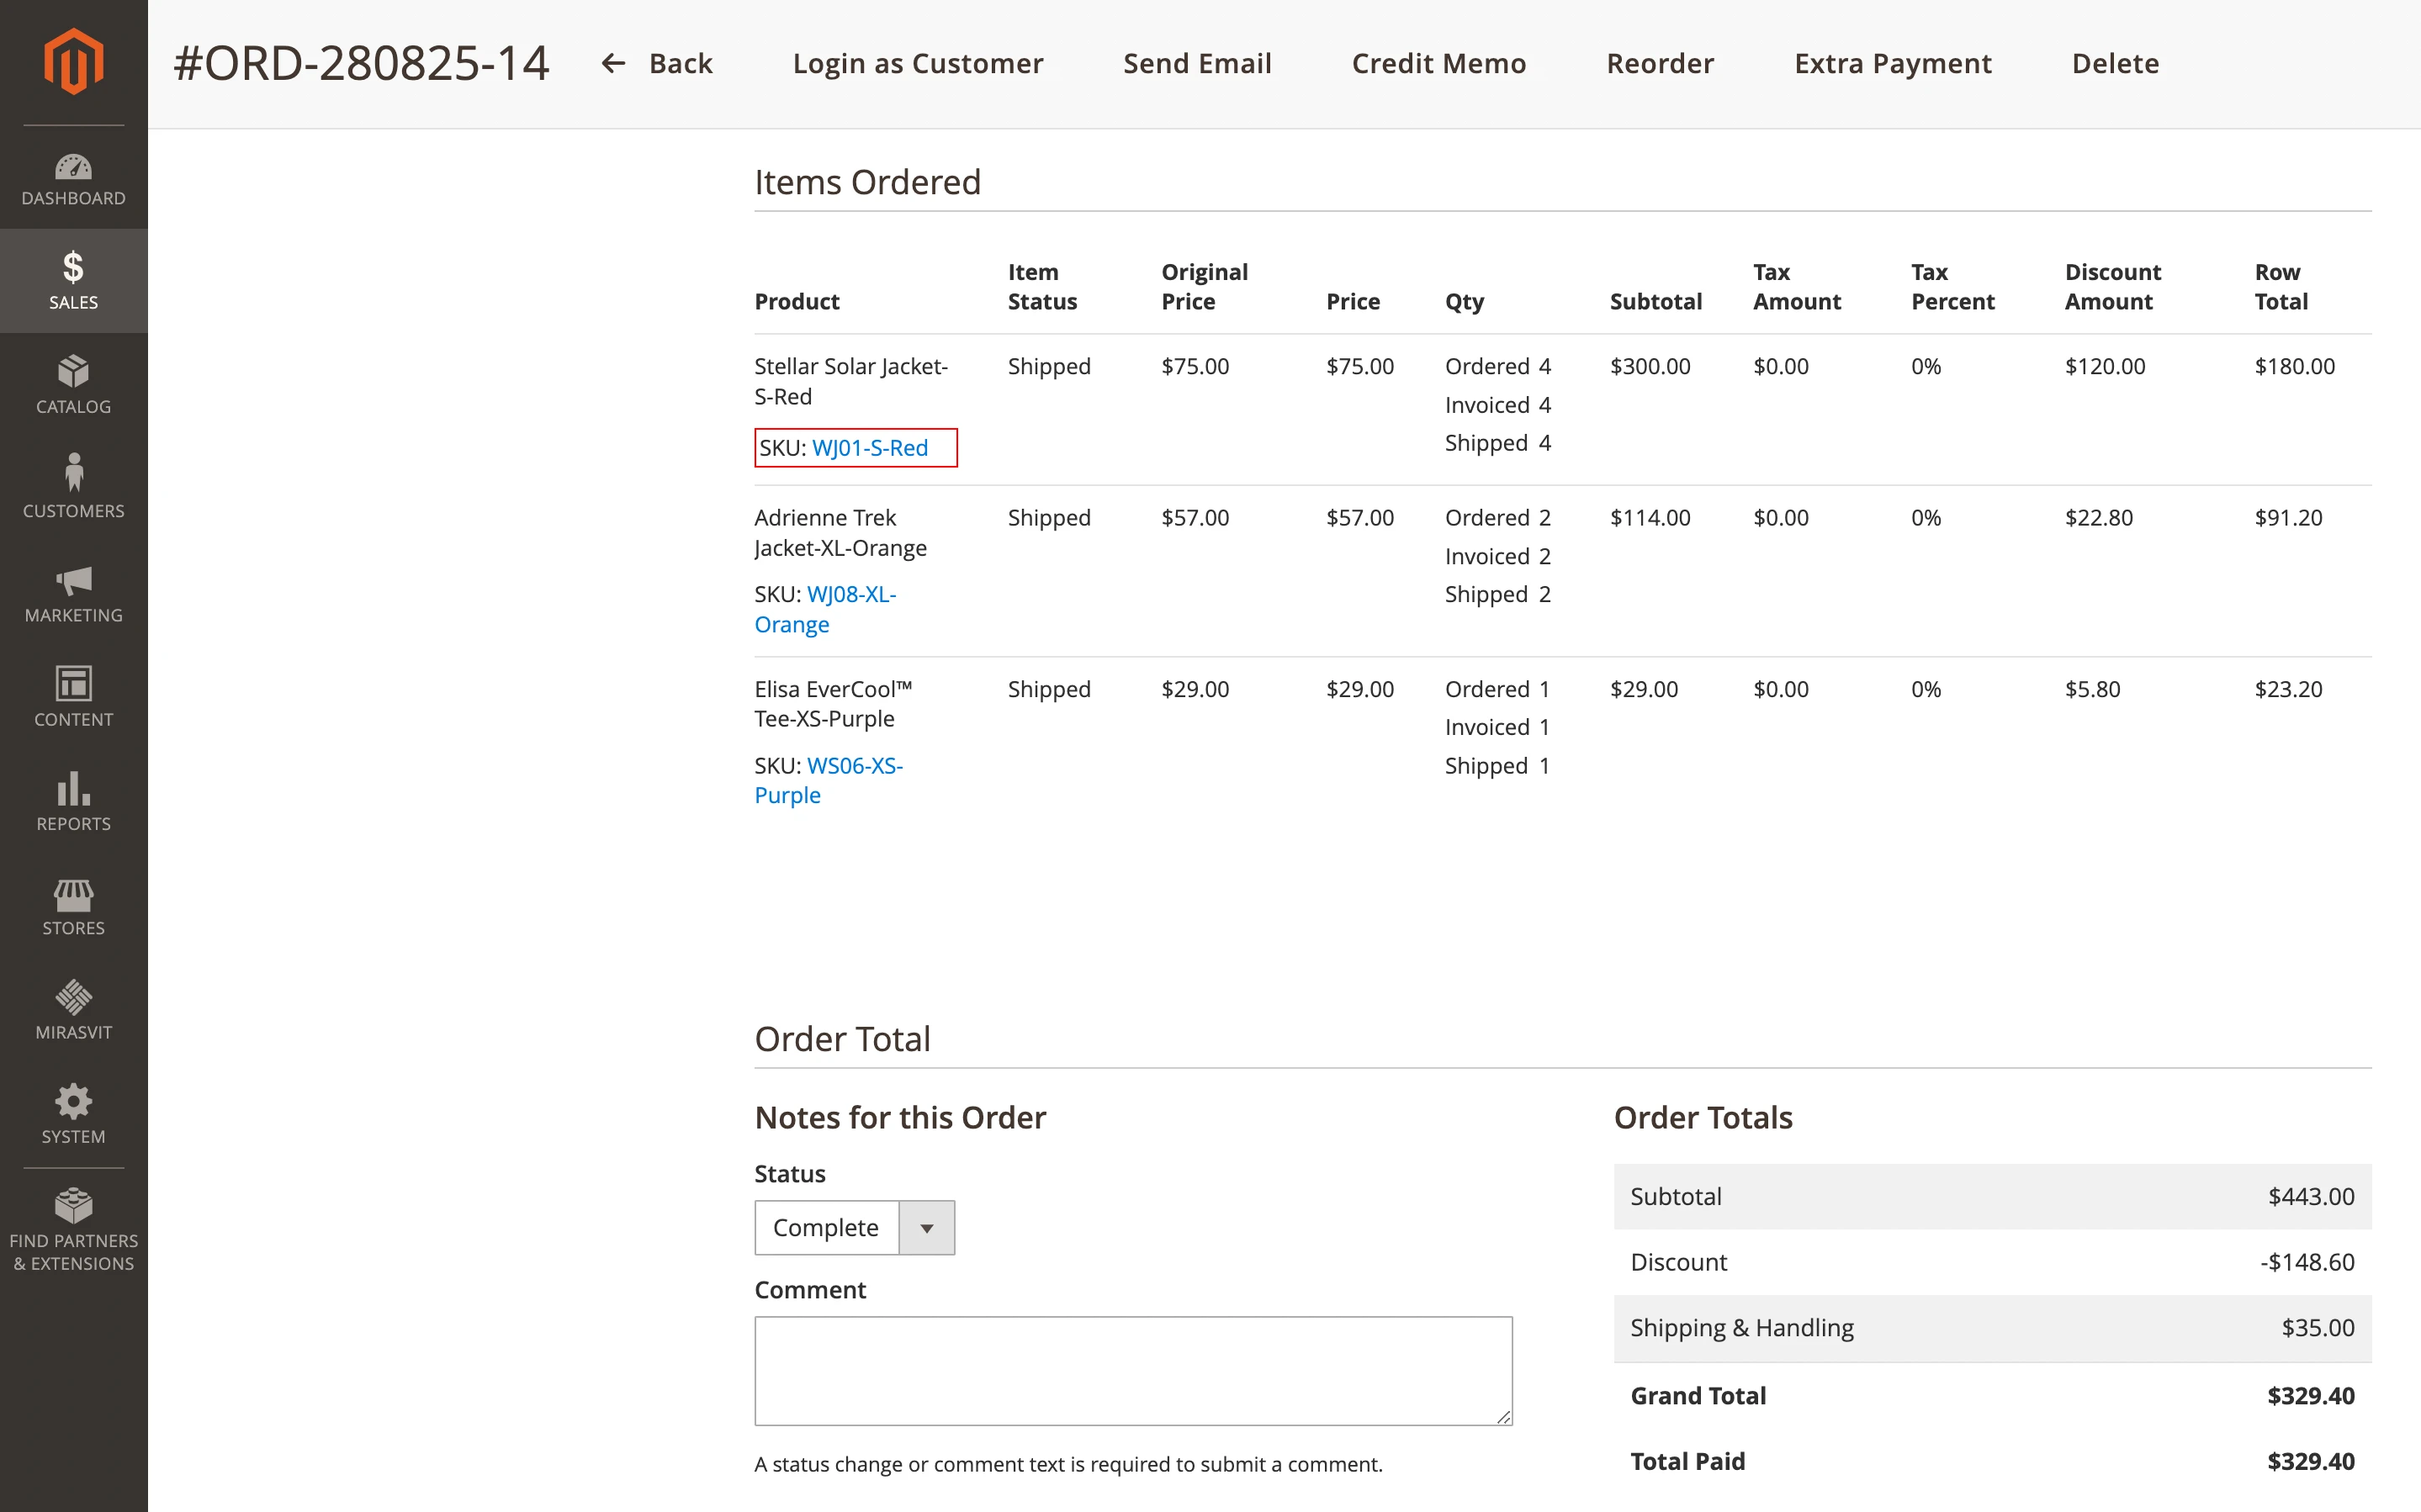Click the Magento logo
The height and width of the screenshot is (1512, 2421).
click(x=73, y=62)
